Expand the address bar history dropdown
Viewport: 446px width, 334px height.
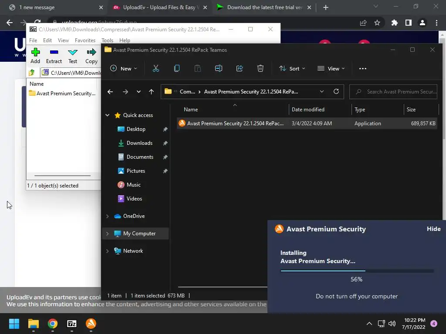(x=322, y=91)
